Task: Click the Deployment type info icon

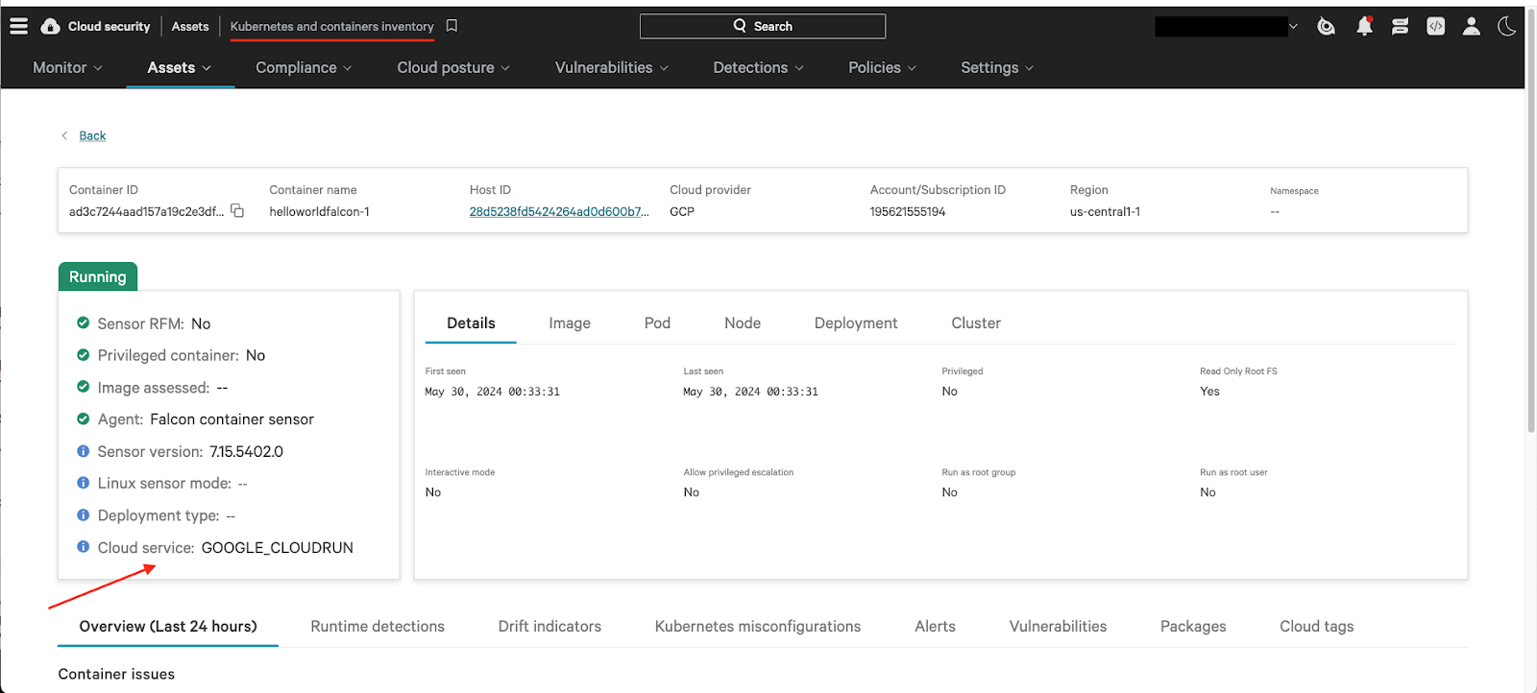Action: tap(83, 514)
